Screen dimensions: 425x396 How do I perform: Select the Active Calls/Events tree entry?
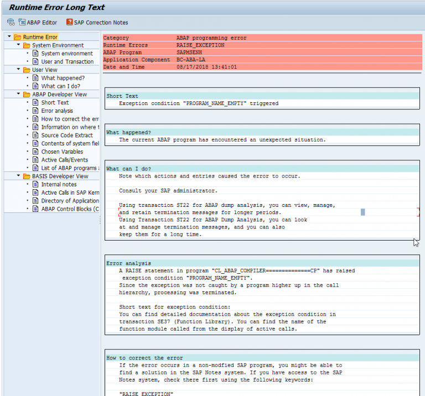point(64,160)
